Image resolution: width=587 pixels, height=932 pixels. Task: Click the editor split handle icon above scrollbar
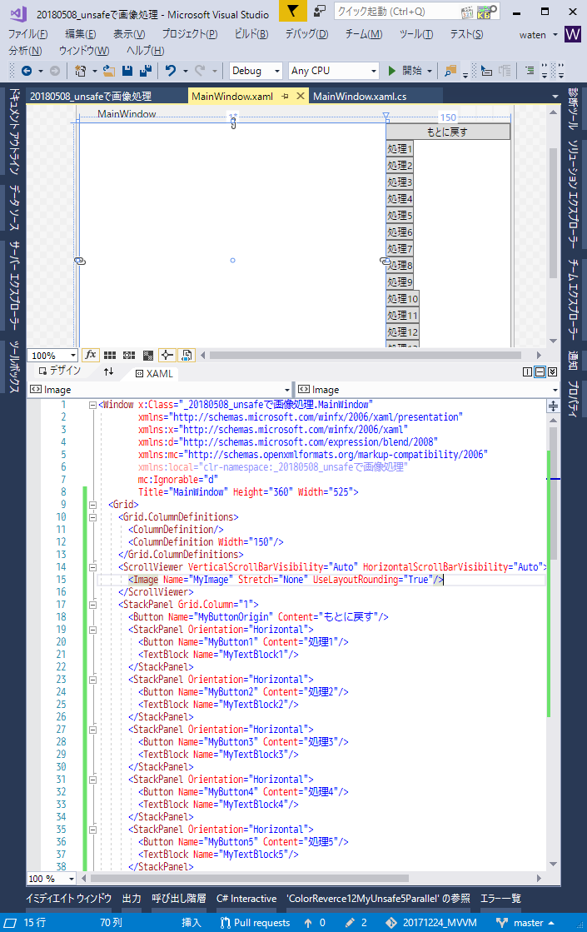553,406
